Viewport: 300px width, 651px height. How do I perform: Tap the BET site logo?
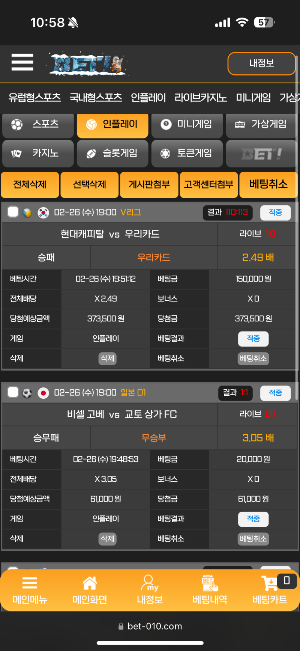pyautogui.click(x=88, y=64)
